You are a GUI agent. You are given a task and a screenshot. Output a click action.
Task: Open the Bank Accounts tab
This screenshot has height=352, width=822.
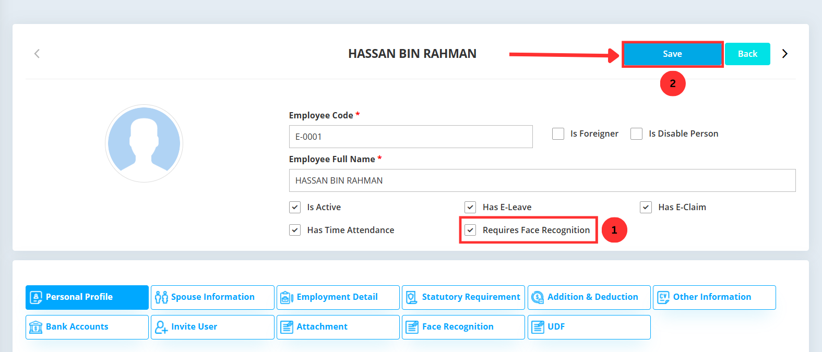tap(87, 327)
